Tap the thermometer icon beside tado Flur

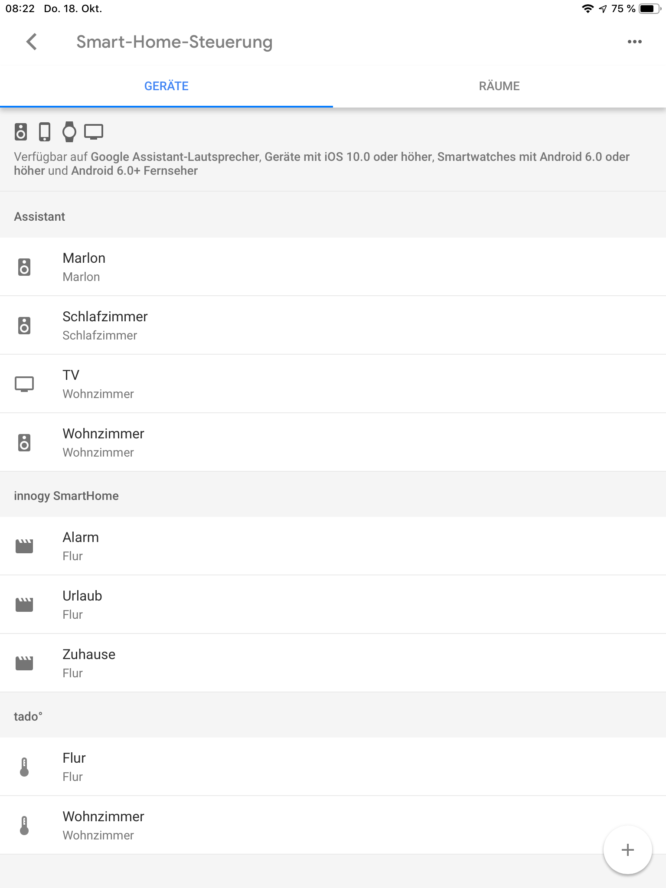[x=24, y=767]
